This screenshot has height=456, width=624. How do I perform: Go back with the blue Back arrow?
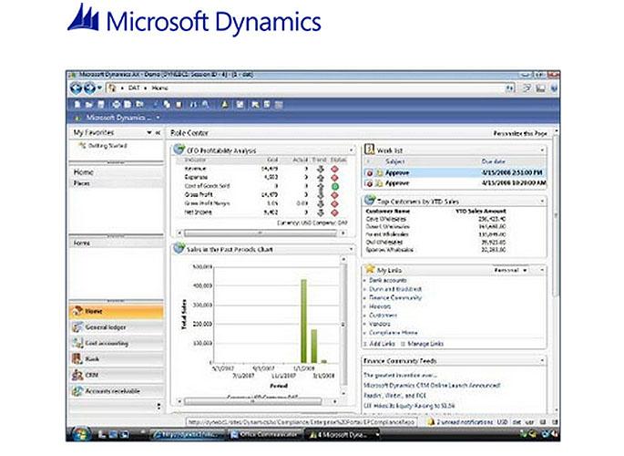[76, 88]
